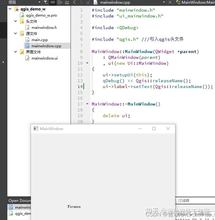
Task: Click the filter tree icon in Projects toolbar
Action: point(46,2)
